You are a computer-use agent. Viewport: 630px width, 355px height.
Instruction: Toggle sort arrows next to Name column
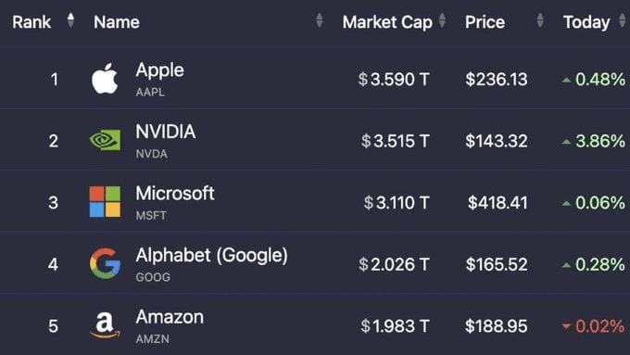[x=320, y=20]
